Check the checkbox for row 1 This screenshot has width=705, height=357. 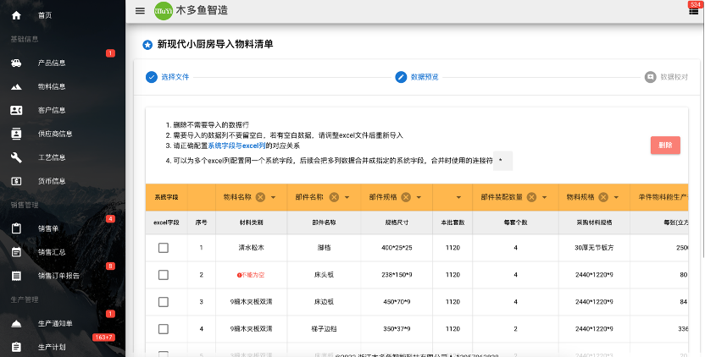pos(164,247)
